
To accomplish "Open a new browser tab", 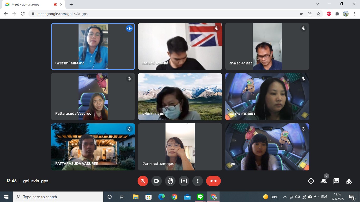I will coord(71,4).
